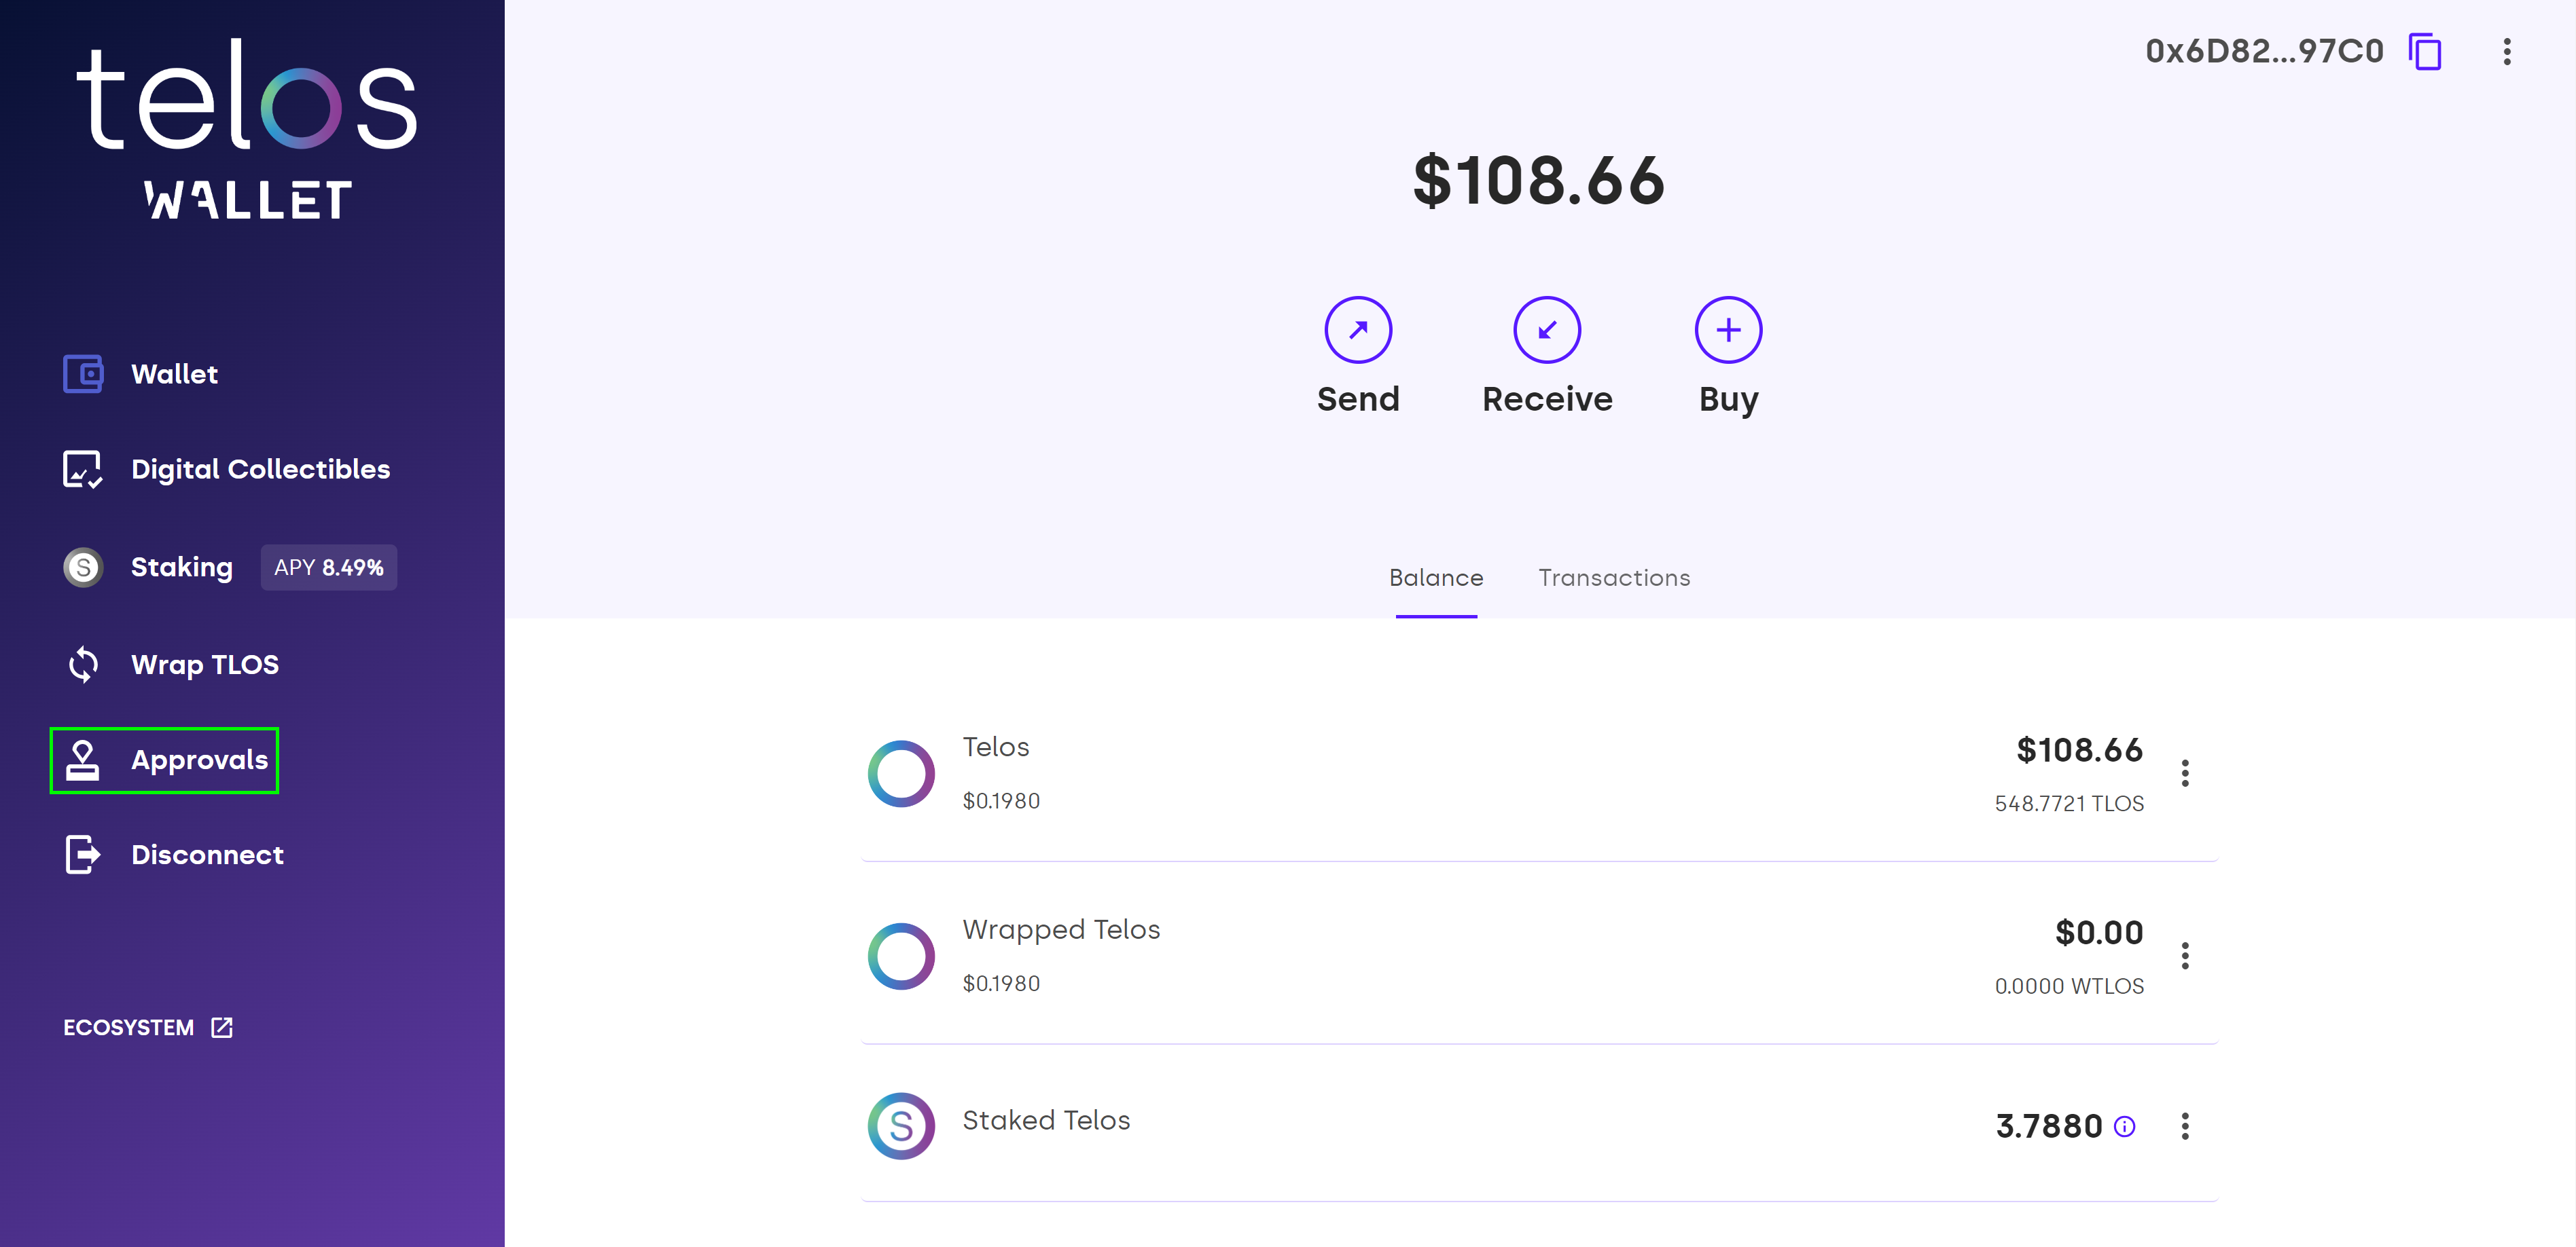Image resolution: width=2576 pixels, height=1247 pixels.
Task: Open the ECOSYSTEM external link
Action: tap(148, 1027)
